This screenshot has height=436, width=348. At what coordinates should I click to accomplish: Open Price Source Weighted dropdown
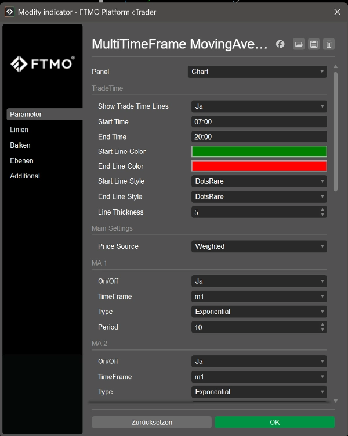[259, 246]
